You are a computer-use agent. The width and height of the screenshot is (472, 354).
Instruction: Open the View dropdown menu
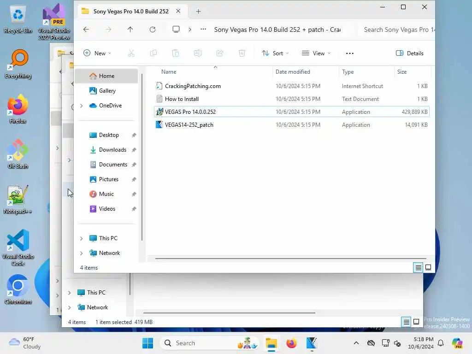point(316,53)
